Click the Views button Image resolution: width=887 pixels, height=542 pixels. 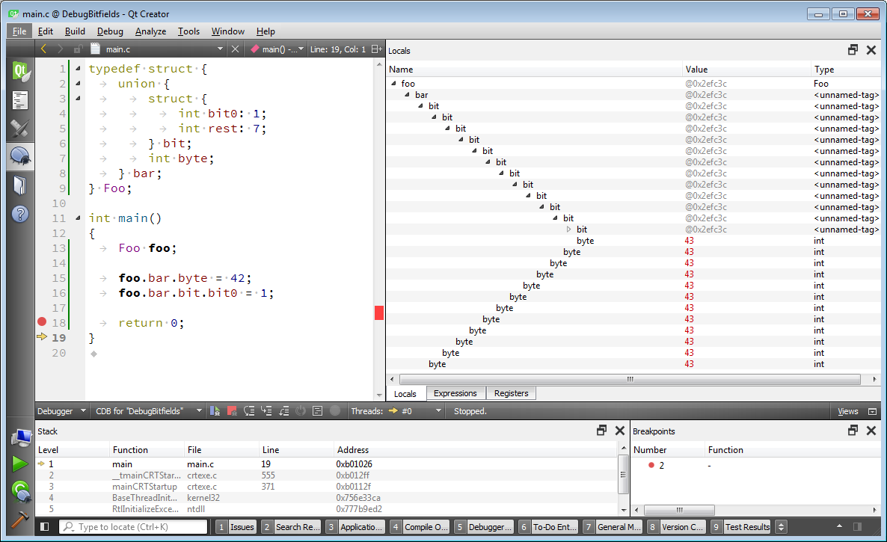coord(847,411)
